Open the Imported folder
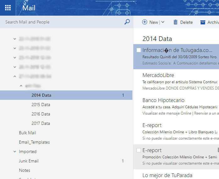 click(x=28, y=151)
